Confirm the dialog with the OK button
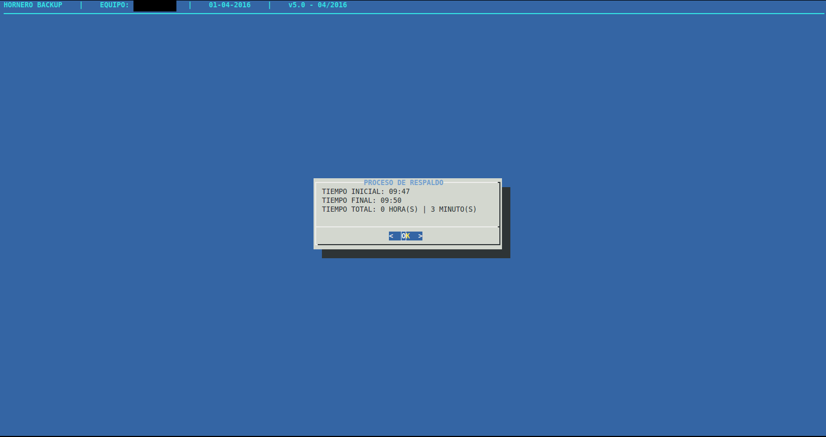 pos(406,236)
